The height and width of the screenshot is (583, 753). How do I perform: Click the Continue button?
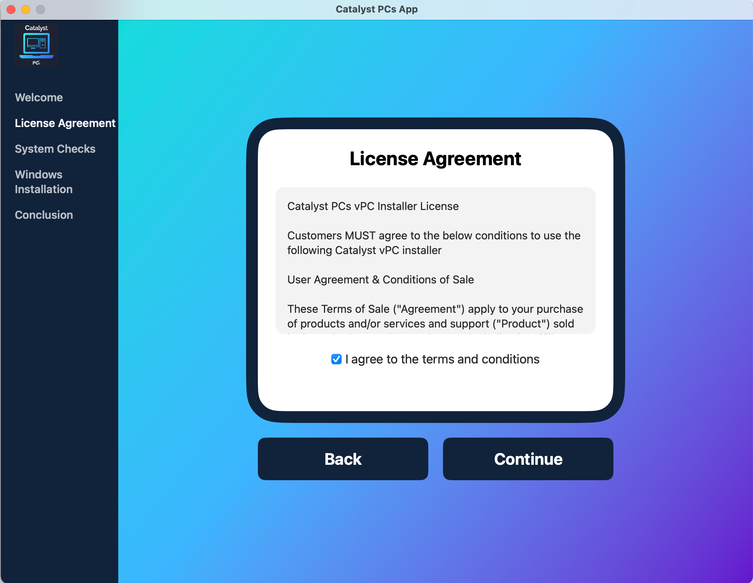(528, 459)
